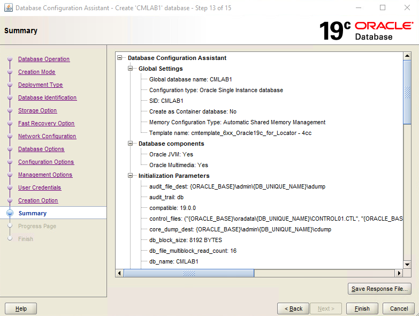Select the 'Global database name: CMLAB1' row
The width and height of the screenshot is (419, 316).
[x=191, y=79]
